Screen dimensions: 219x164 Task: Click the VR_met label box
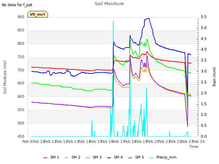point(38,14)
